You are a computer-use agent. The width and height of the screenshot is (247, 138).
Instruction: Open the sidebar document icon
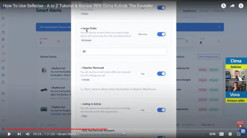(x=3, y=68)
